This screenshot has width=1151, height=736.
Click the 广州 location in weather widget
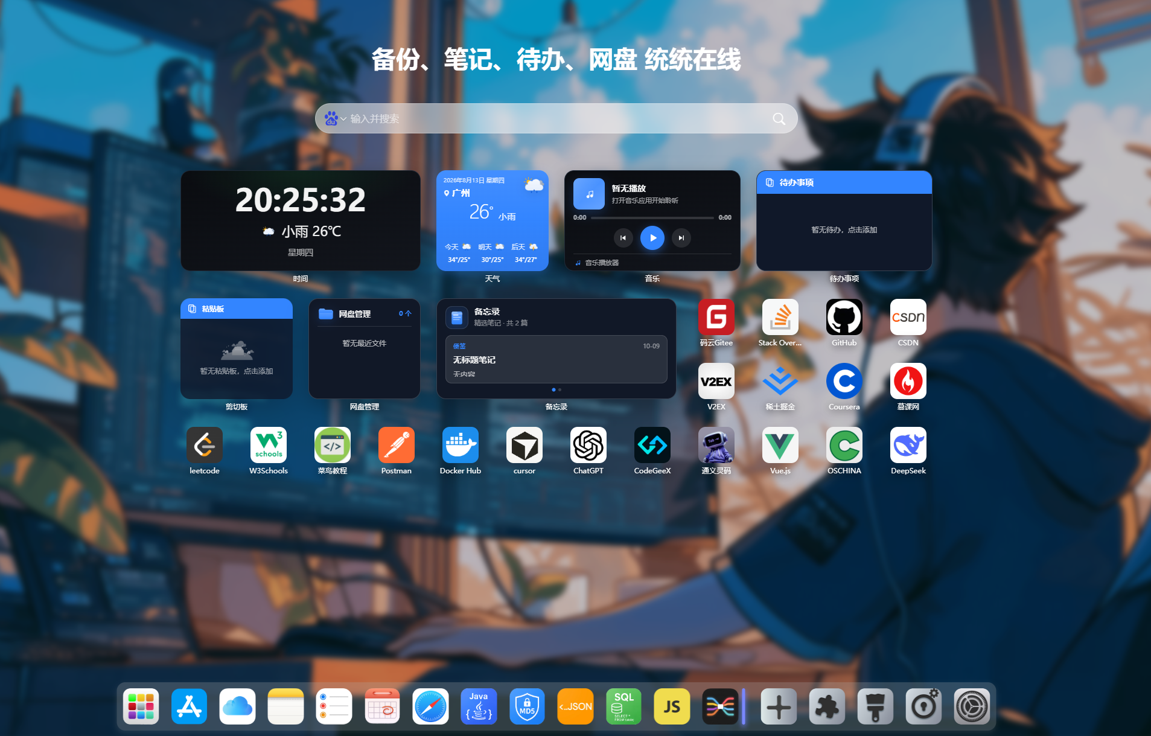(x=457, y=193)
